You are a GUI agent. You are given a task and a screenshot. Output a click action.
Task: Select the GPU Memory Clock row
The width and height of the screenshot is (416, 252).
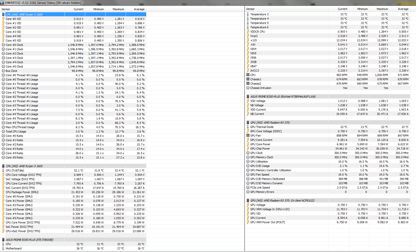(328, 157)
